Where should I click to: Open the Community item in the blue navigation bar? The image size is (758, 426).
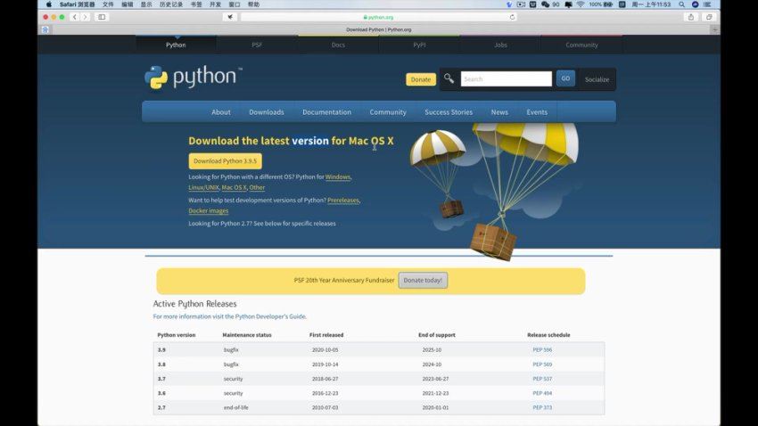(388, 112)
